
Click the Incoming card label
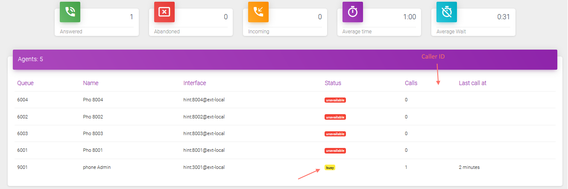pyautogui.click(x=259, y=32)
